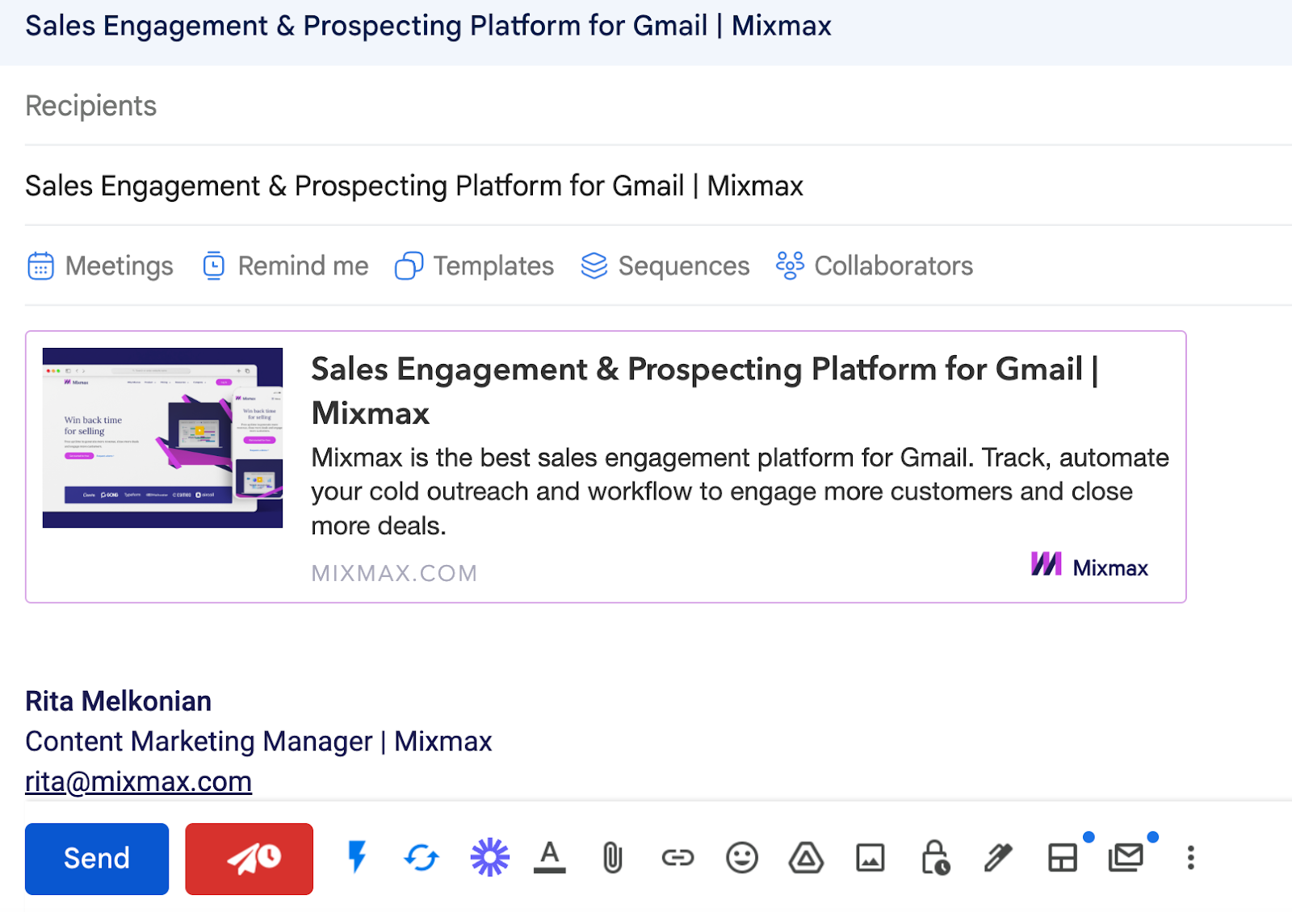Toggle confidential mode on

tap(935, 859)
